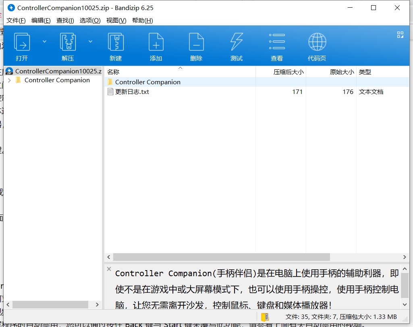Click the Add (添加) file icon
Screen dimensions: 413x327
[x=156, y=42]
